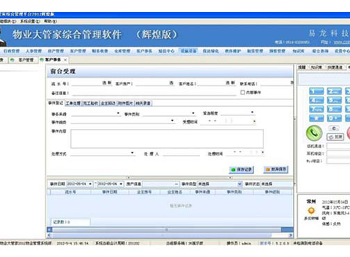Click the orange cancel save button
Image resolution: width=350 pixels, height=257 pixels.
click(x=276, y=169)
